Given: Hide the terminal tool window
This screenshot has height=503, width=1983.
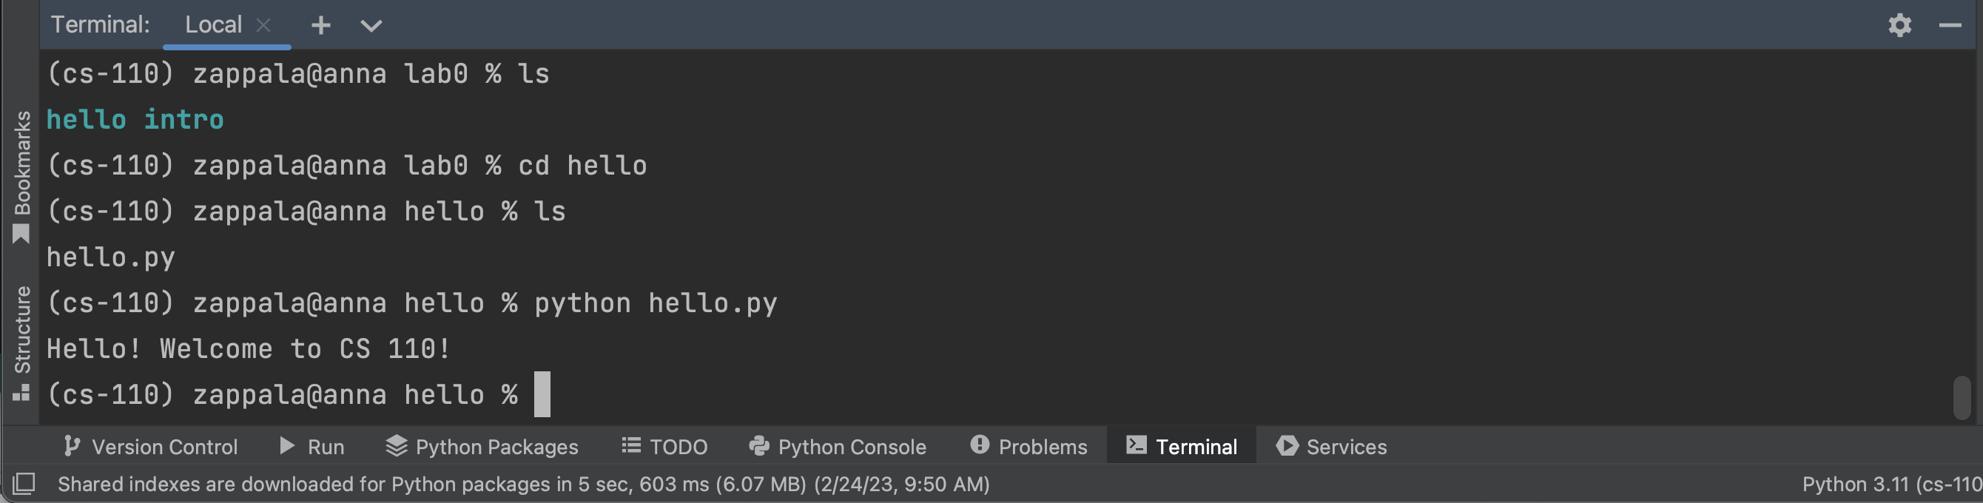Looking at the screenshot, I should 1949,25.
